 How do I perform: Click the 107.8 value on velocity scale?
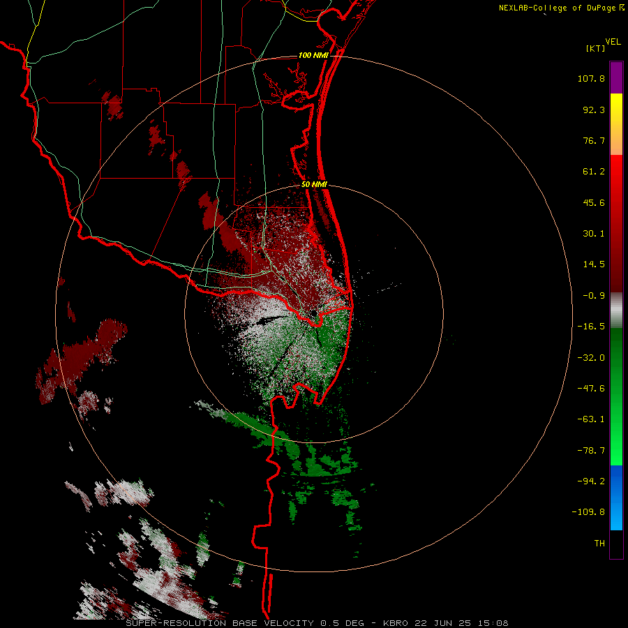coord(591,78)
